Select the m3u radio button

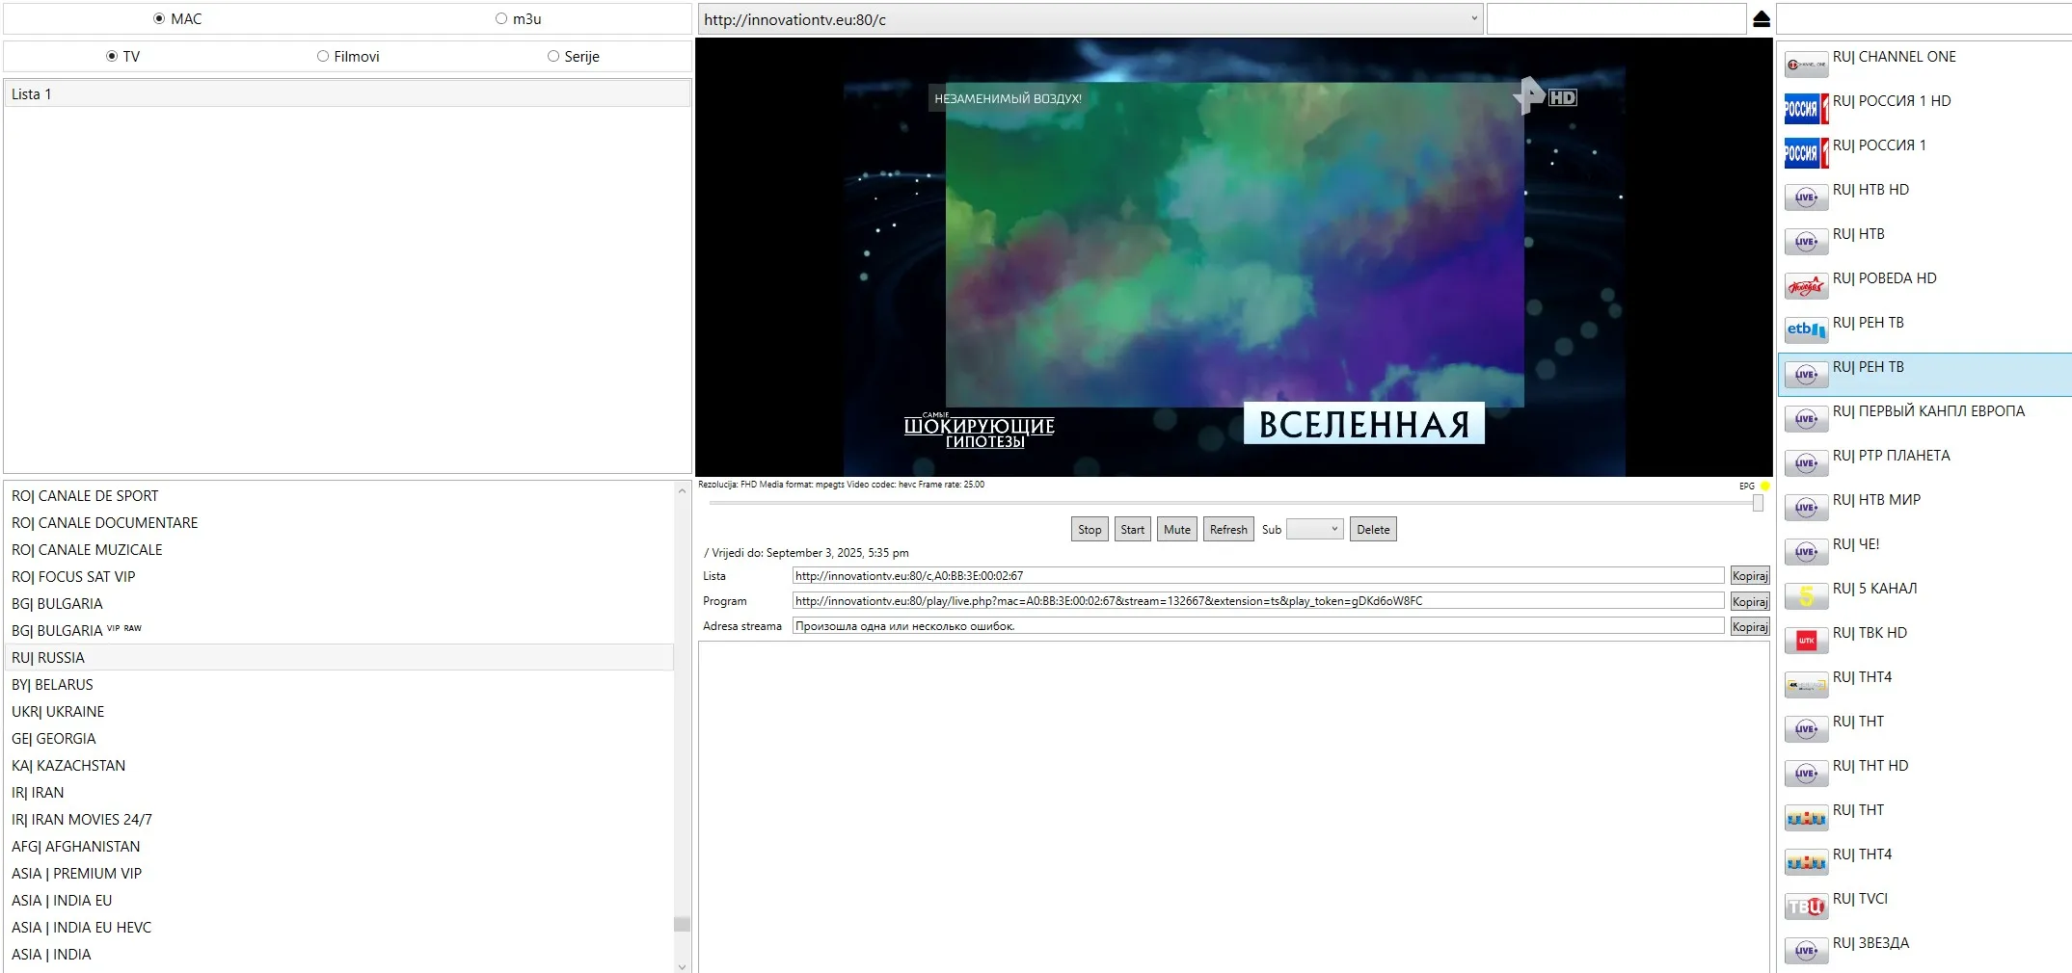(x=501, y=18)
